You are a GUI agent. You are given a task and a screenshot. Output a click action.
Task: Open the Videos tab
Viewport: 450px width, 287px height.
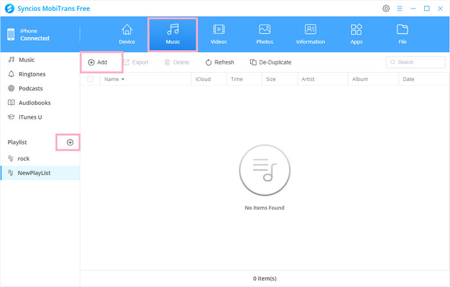click(219, 35)
